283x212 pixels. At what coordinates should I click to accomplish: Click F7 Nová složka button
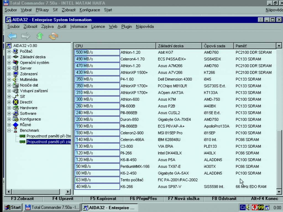coord(184,199)
